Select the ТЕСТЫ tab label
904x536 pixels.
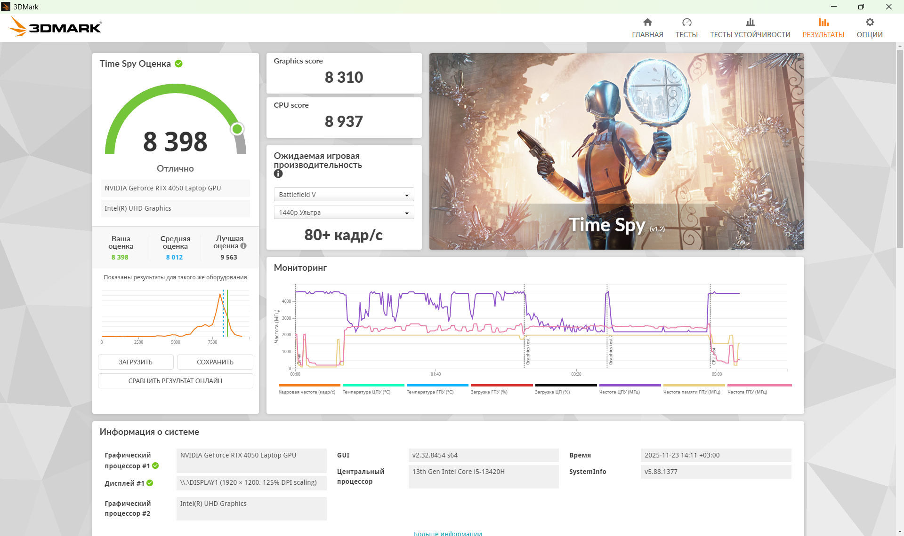[686, 35]
